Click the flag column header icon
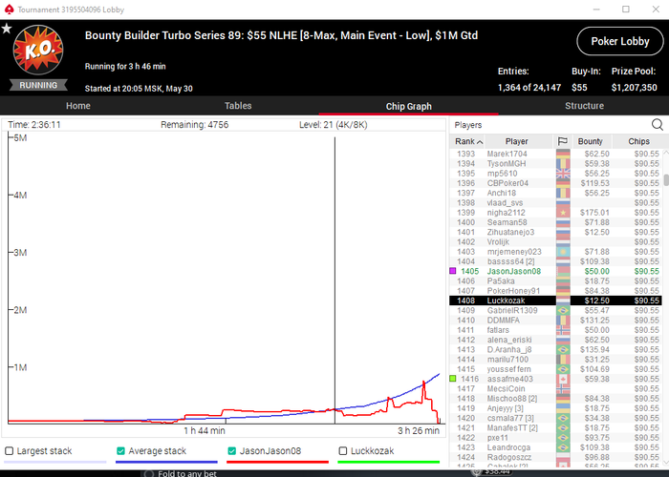Screen dimensions: 669x477 563,141
